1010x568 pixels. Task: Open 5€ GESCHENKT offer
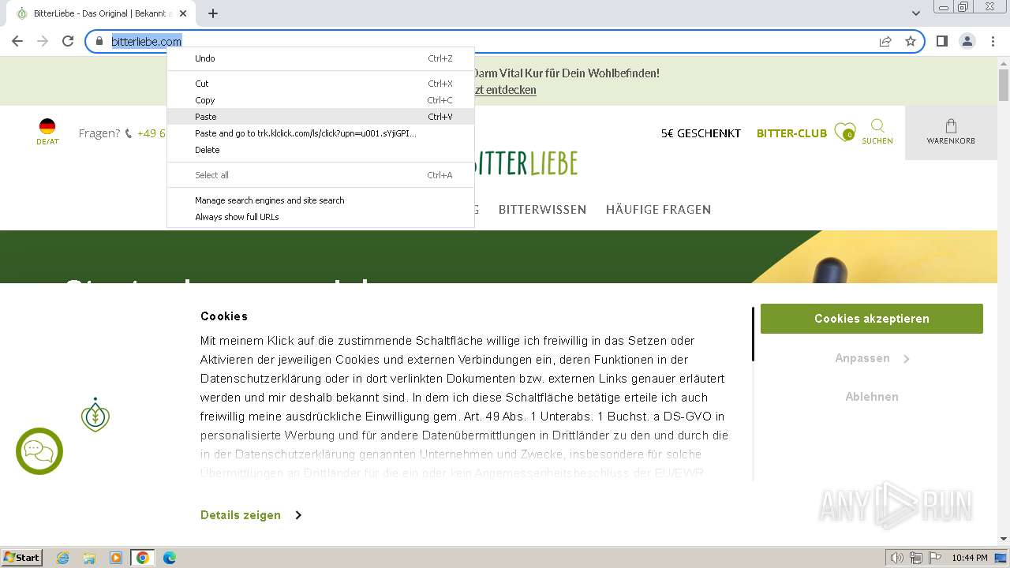point(701,133)
